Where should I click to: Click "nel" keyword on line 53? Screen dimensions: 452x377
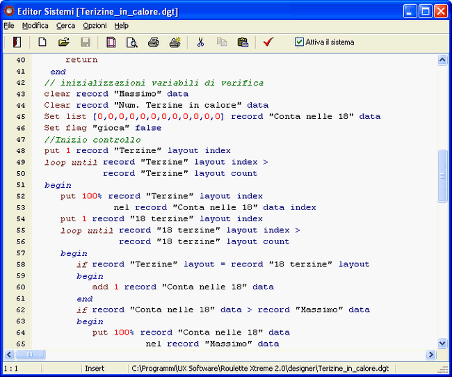[x=122, y=207]
